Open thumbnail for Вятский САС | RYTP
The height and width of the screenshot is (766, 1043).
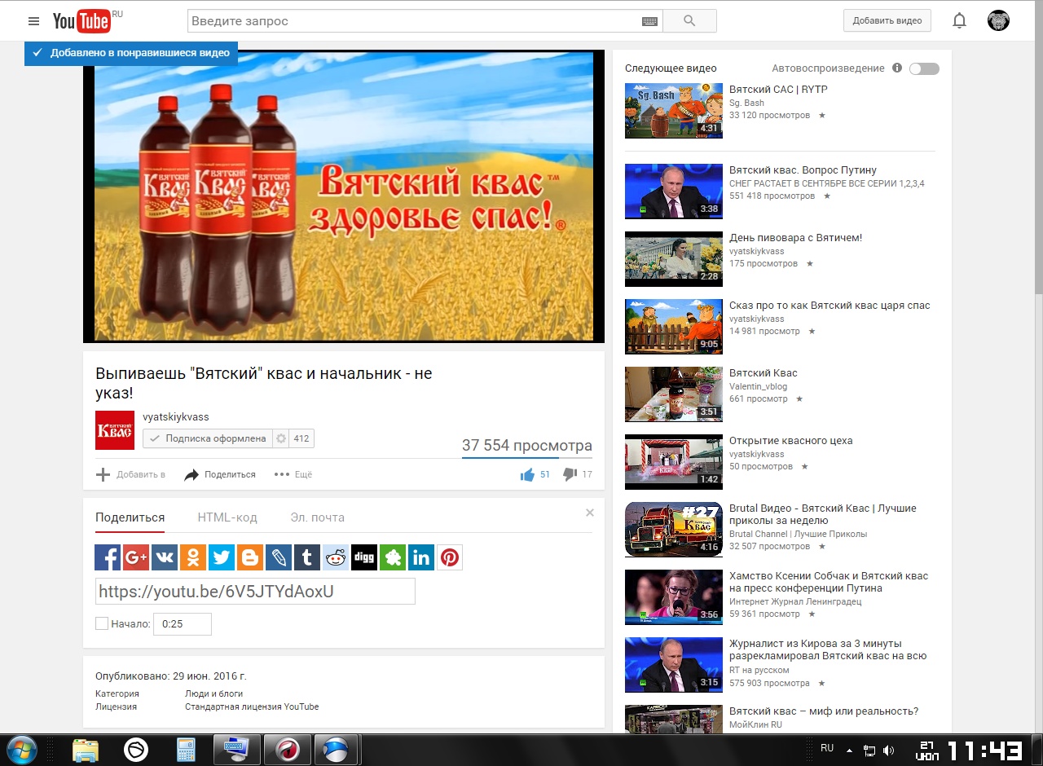click(x=674, y=111)
